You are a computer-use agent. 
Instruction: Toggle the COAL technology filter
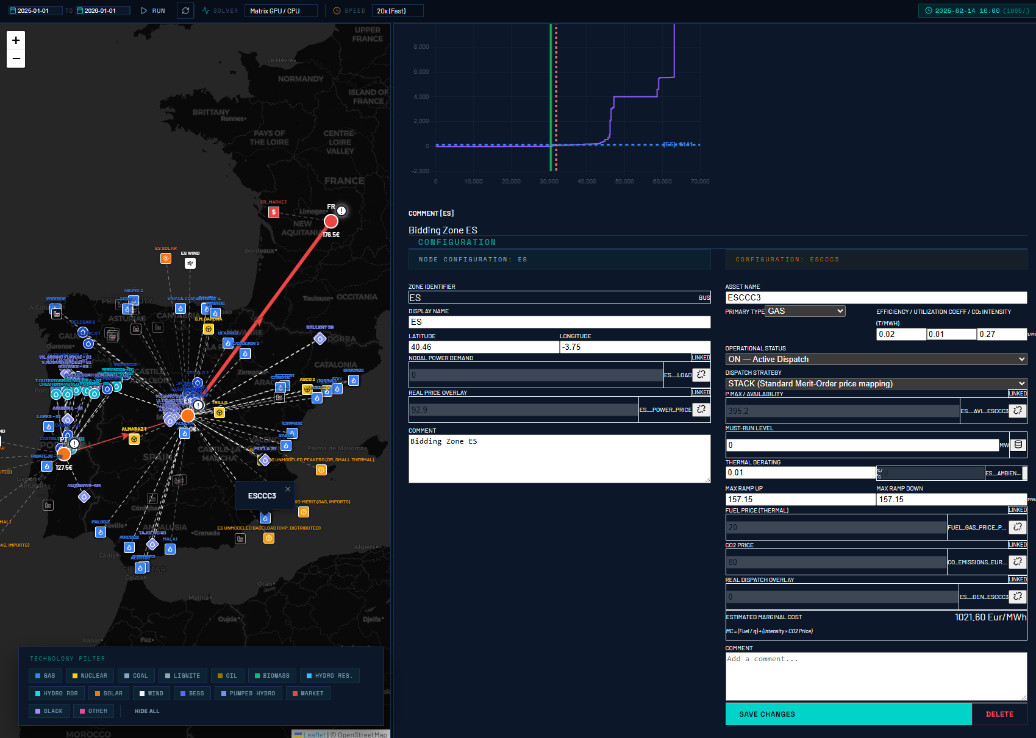(x=136, y=675)
